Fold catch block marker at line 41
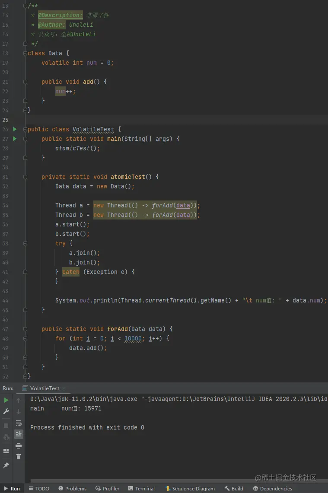 pyautogui.click(x=25, y=272)
